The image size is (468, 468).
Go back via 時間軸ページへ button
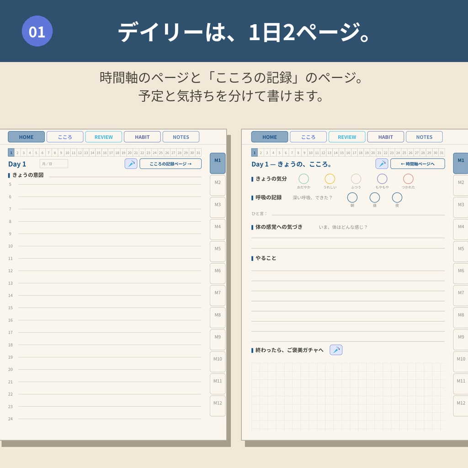click(418, 164)
